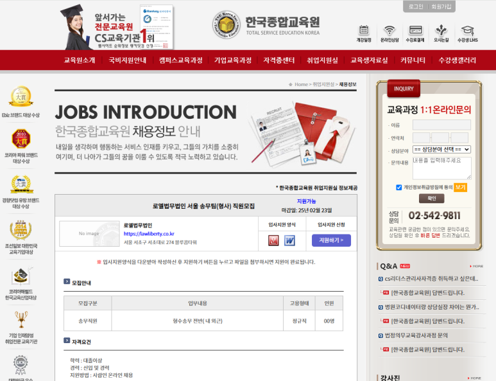Open the 법정의무교육강사과정 문의 question

click(x=416, y=335)
